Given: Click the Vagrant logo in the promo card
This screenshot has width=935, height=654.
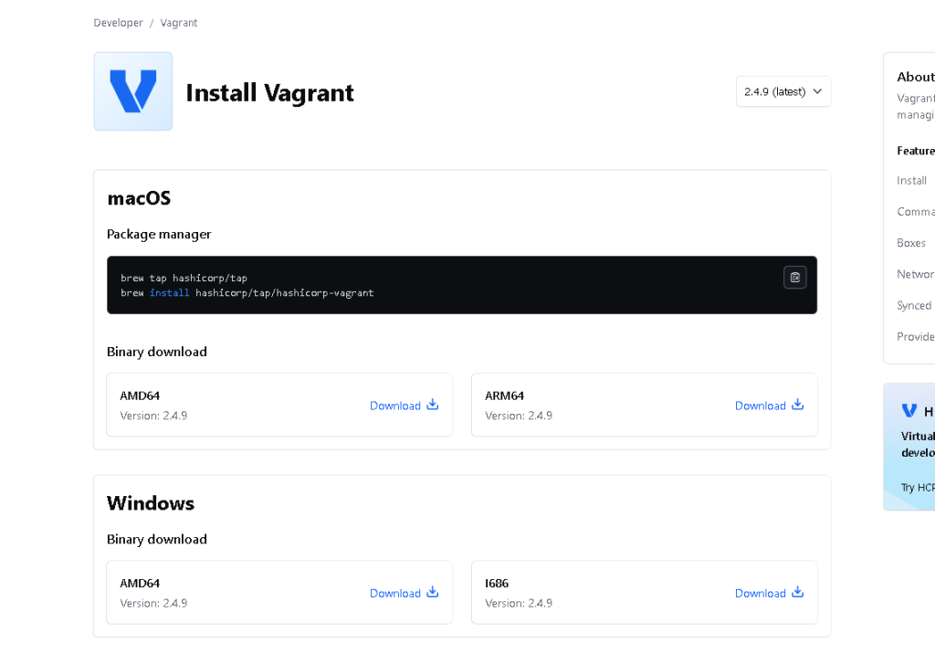Looking at the screenshot, I should (x=909, y=411).
